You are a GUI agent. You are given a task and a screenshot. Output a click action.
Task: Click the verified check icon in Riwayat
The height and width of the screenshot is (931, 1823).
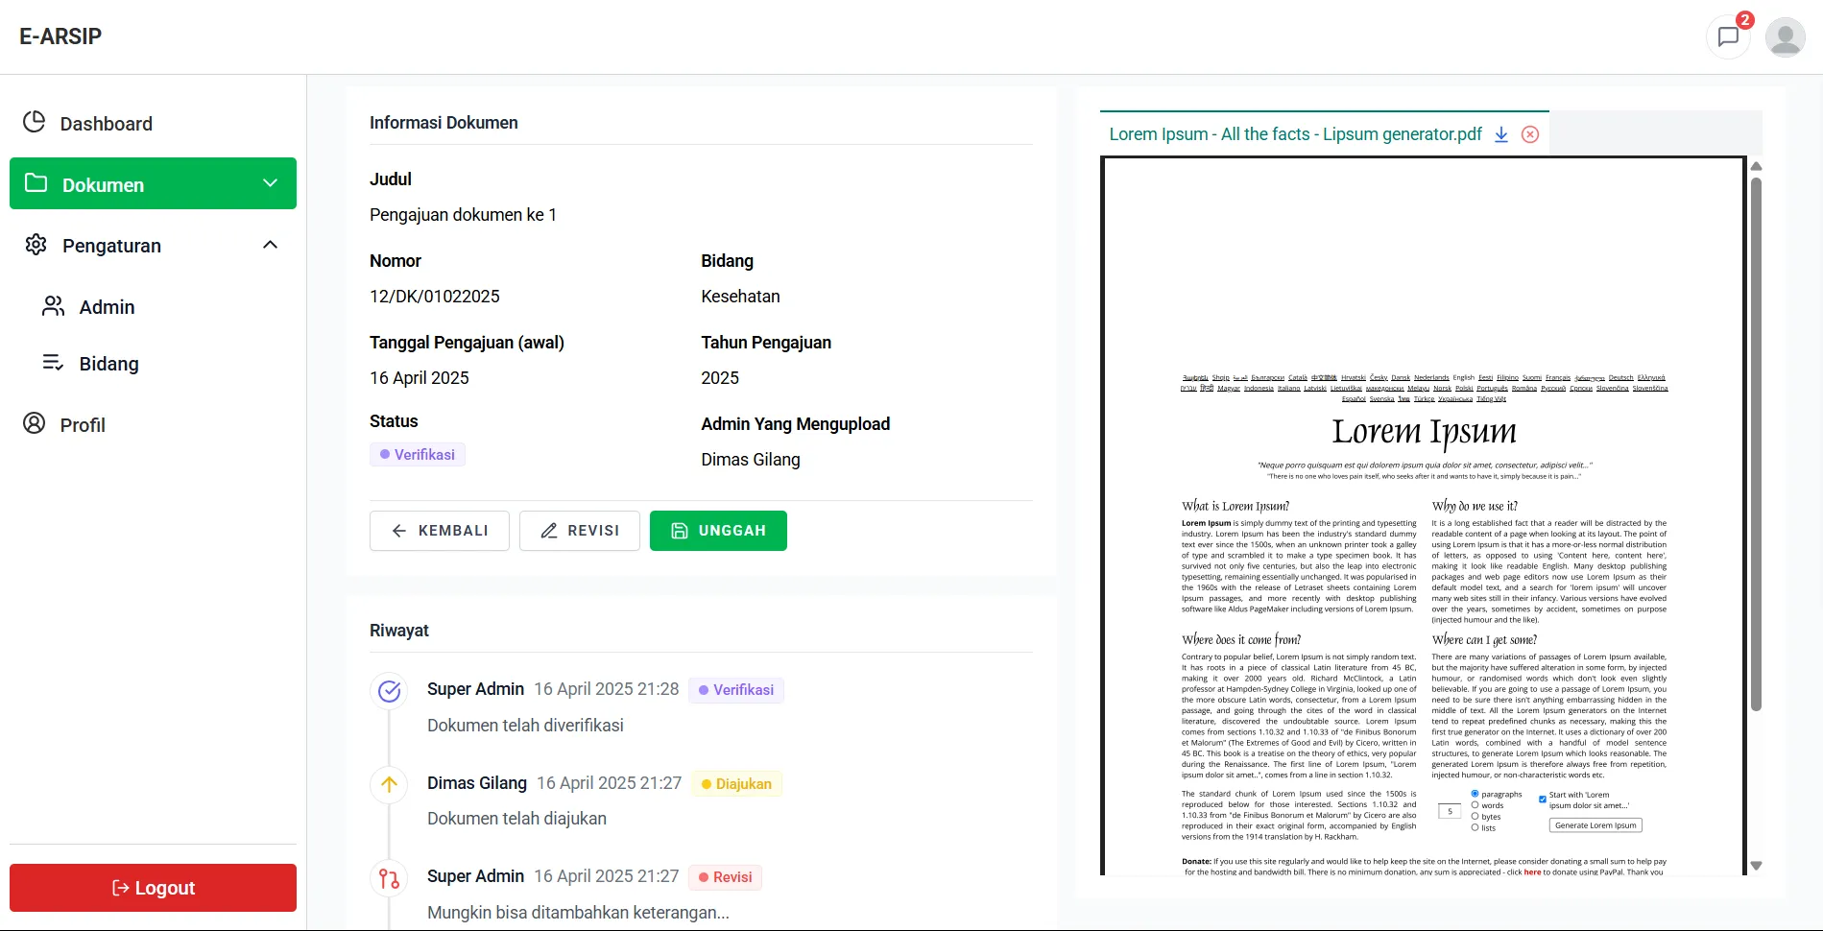pyautogui.click(x=389, y=691)
